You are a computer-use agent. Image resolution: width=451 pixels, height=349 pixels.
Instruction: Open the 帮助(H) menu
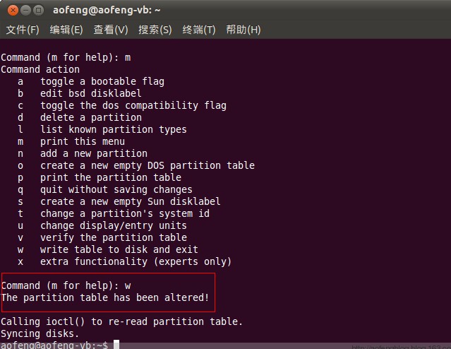pyautogui.click(x=243, y=30)
